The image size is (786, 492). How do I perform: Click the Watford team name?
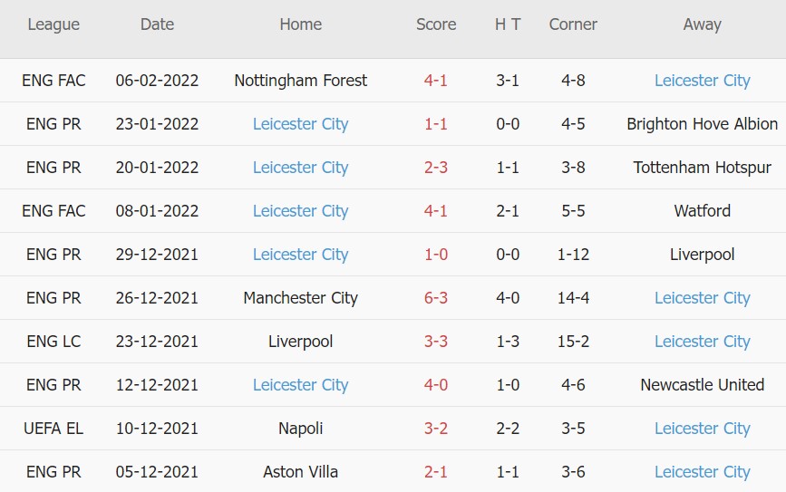pos(702,211)
